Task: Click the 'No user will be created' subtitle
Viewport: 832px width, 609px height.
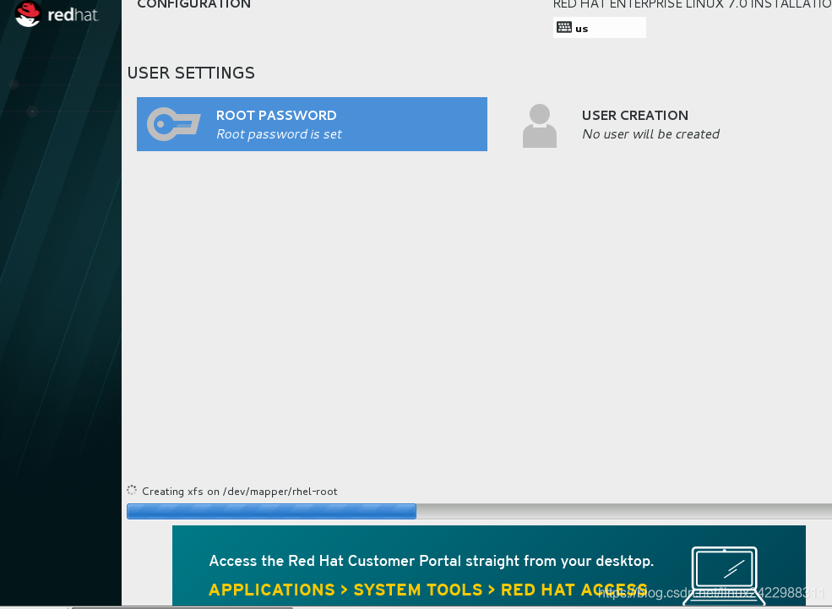Action: pyautogui.click(x=650, y=134)
